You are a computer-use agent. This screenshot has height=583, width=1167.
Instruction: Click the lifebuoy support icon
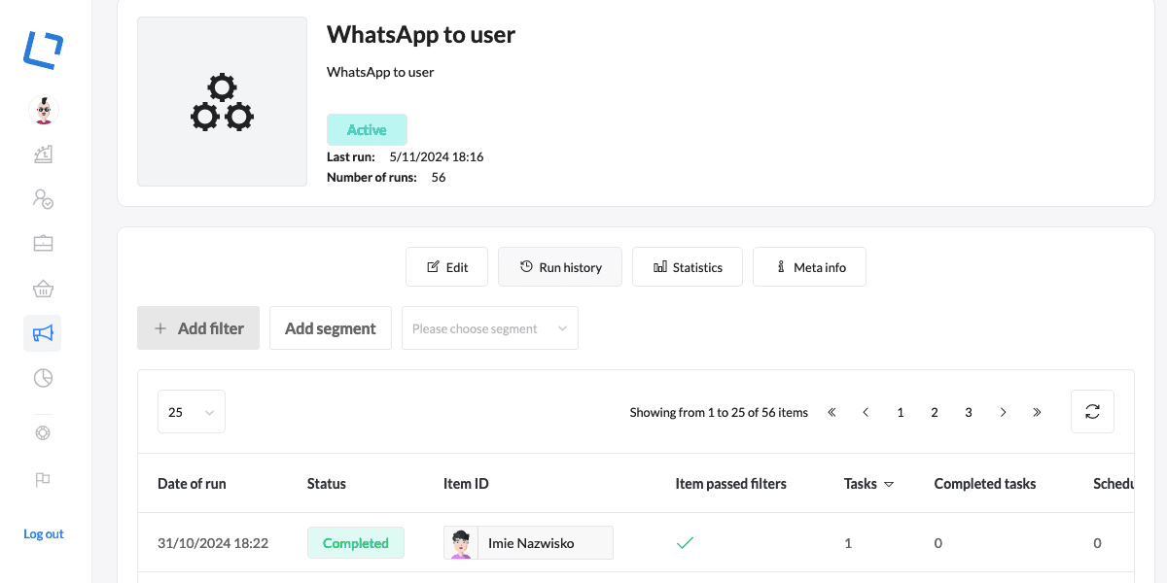(43, 433)
